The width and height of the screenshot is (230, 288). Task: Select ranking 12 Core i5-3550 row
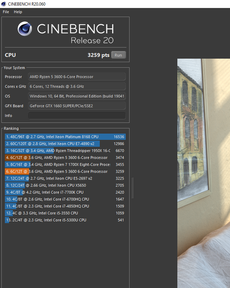coord(65,213)
